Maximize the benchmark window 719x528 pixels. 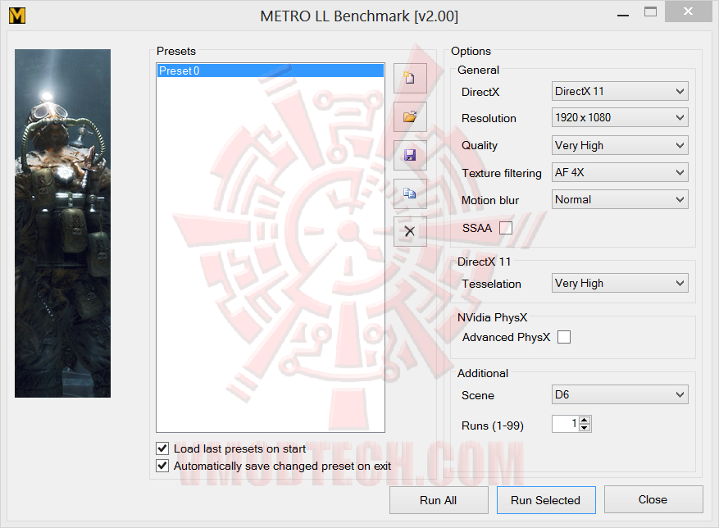[x=650, y=12]
